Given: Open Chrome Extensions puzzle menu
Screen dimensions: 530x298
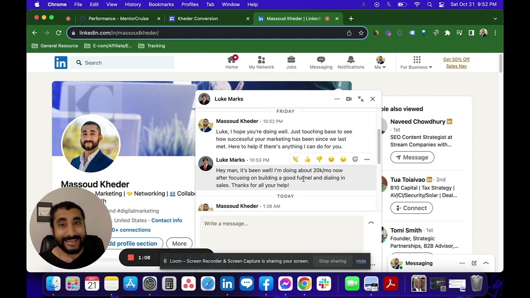Looking at the screenshot, I should [448, 33].
